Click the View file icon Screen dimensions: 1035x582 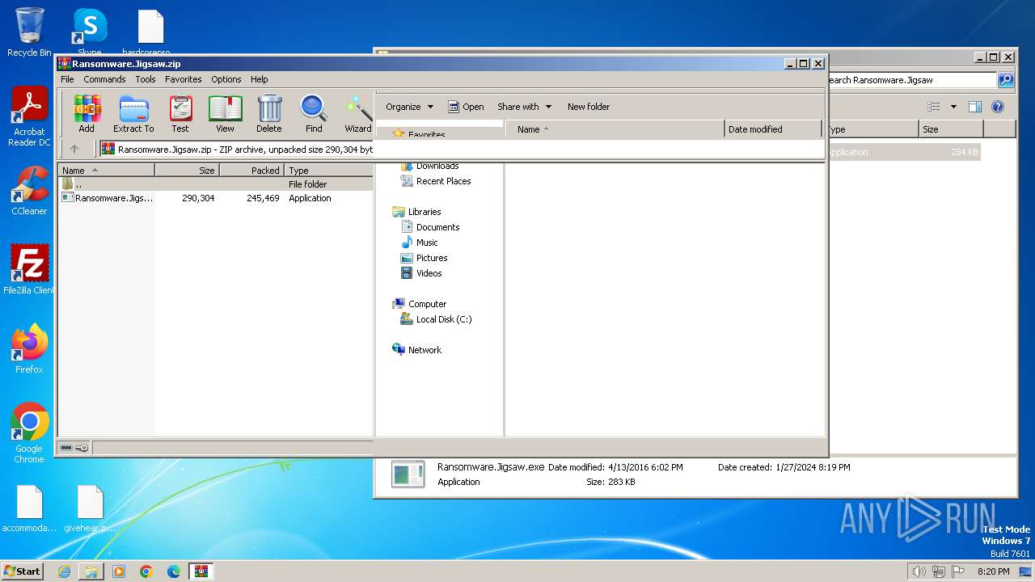click(225, 113)
